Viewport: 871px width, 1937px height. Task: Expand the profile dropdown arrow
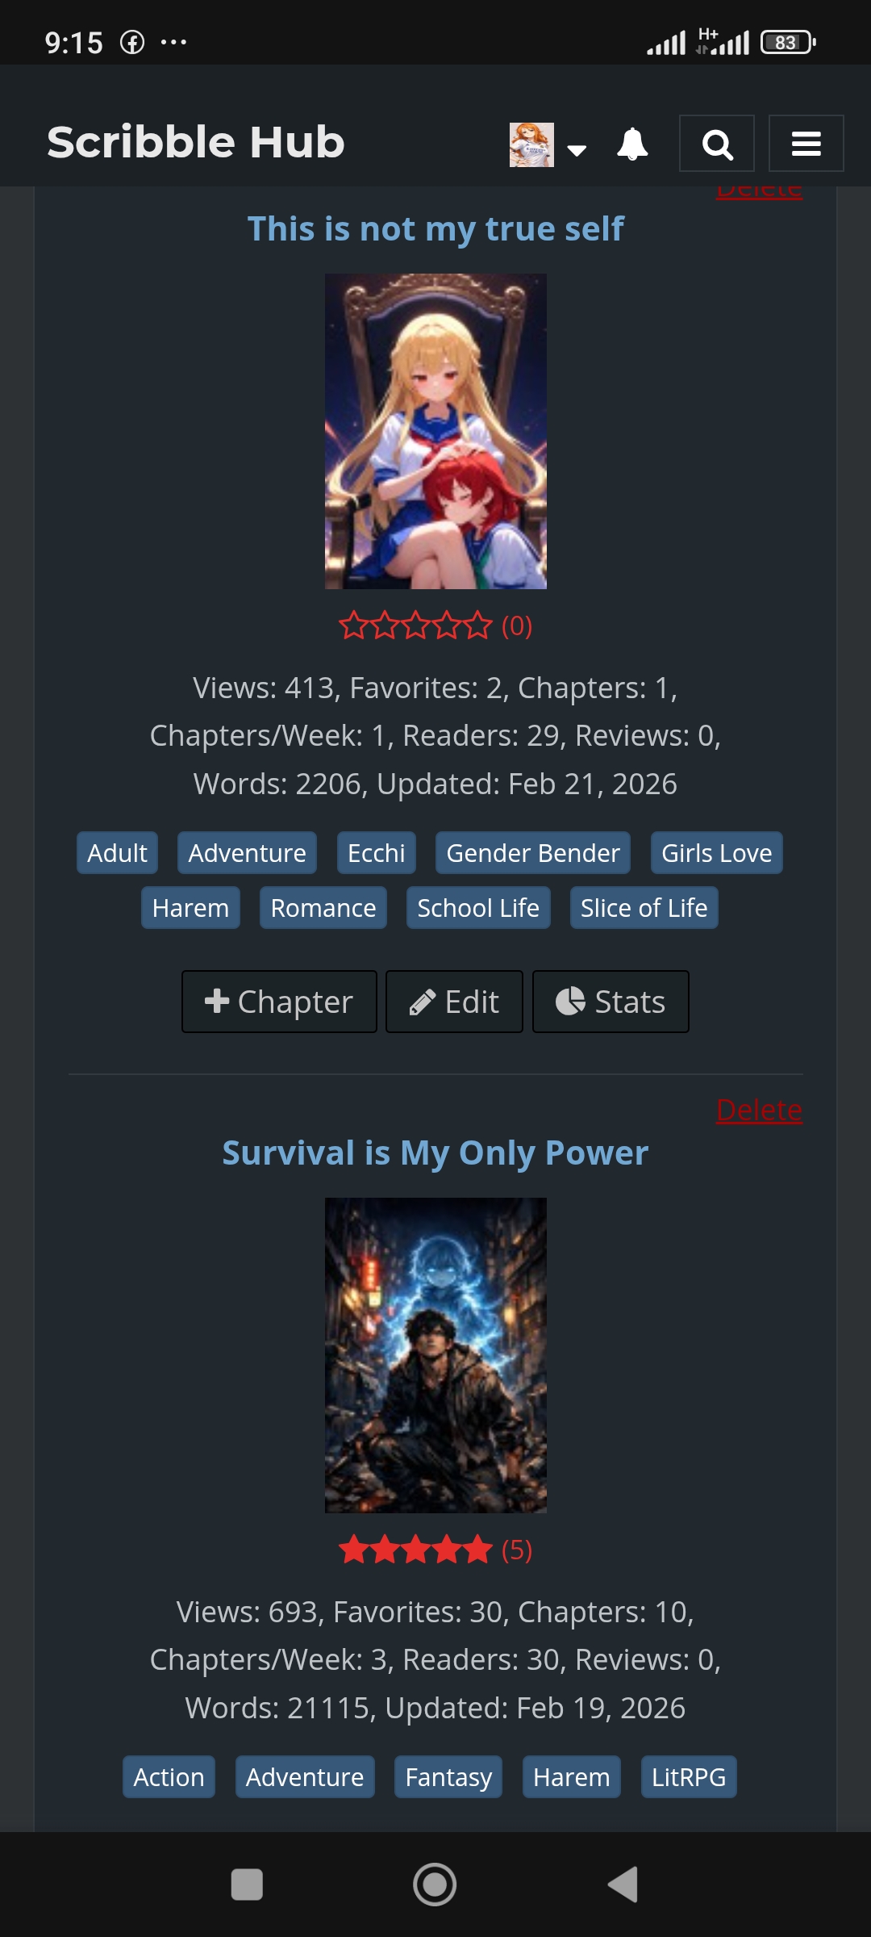577,150
